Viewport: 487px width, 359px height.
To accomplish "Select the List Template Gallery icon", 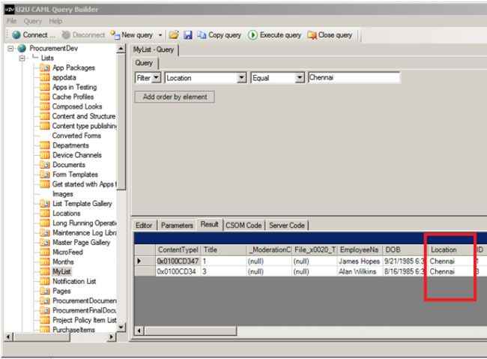I will (x=45, y=204).
